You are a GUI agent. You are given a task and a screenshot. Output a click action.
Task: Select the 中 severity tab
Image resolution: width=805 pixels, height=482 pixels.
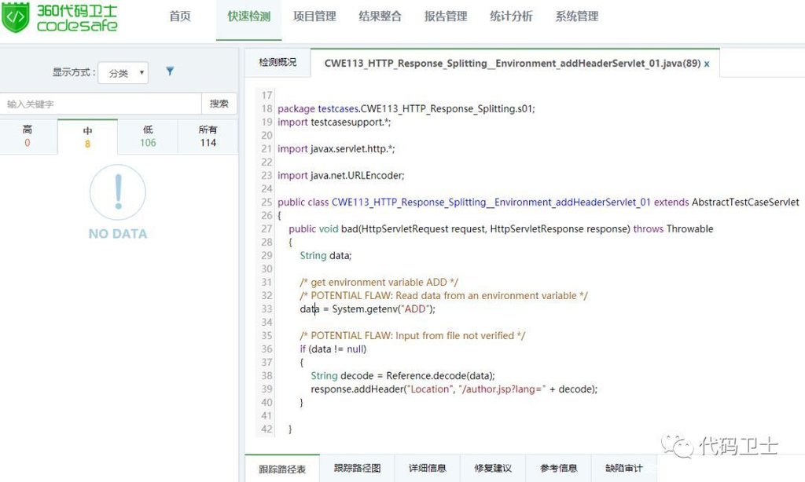(x=87, y=137)
